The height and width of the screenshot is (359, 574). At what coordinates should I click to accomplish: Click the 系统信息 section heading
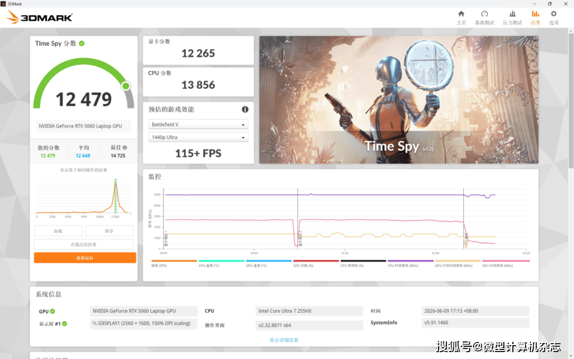[x=48, y=294]
